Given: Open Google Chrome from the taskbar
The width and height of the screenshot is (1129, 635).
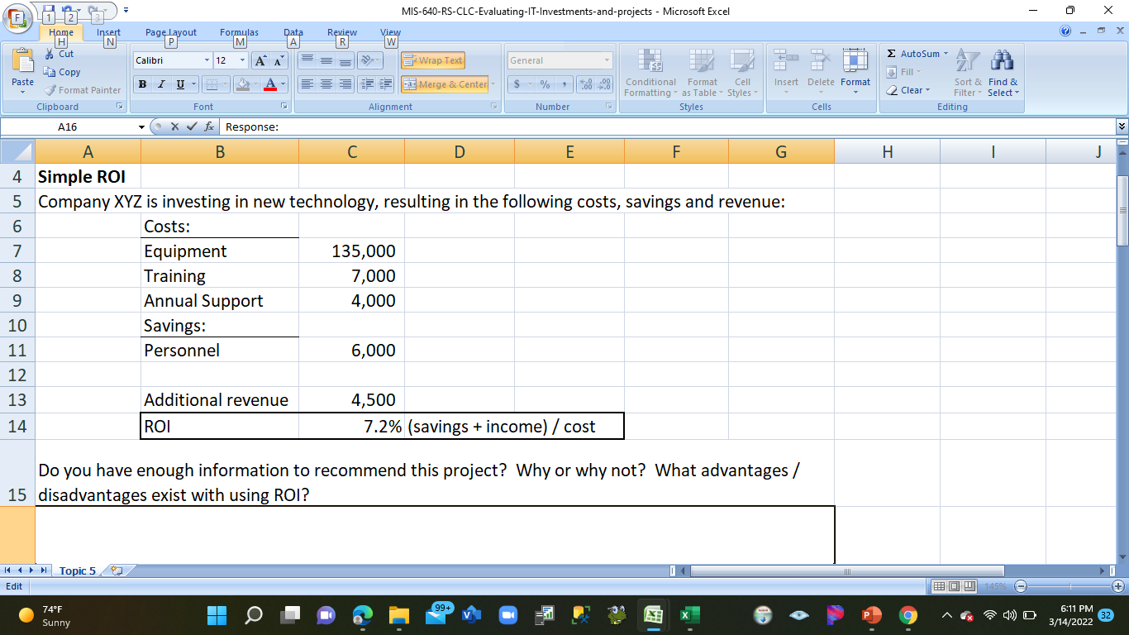Looking at the screenshot, I should [908, 615].
